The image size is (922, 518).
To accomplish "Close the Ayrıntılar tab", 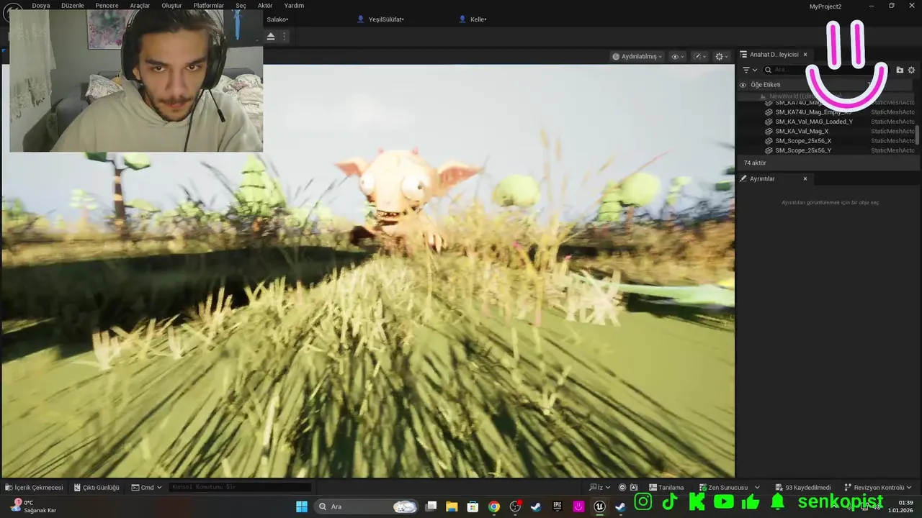I will pyautogui.click(x=805, y=178).
